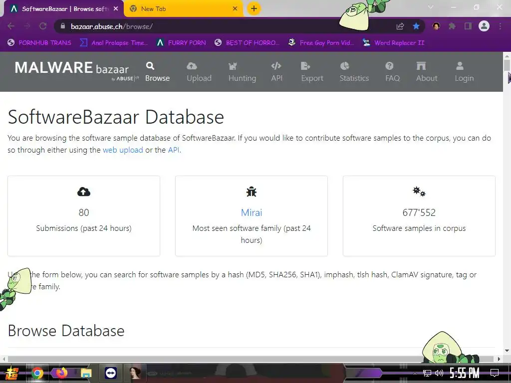This screenshot has width=511, height=383.
Task: Open the portrait app on taskbar
Action: 135,373
